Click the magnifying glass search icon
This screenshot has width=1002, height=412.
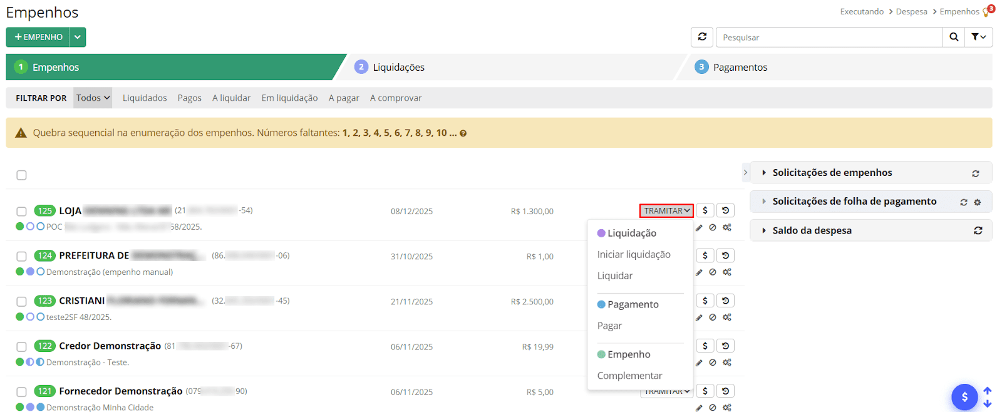(x=953, y=37)
